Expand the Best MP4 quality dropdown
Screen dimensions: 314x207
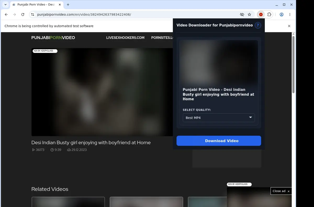click(x=219, y=118)
